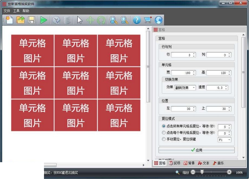Click the canvas vertical scrollbar thumb
Screen dimensions: 249x179
point(148,67)
